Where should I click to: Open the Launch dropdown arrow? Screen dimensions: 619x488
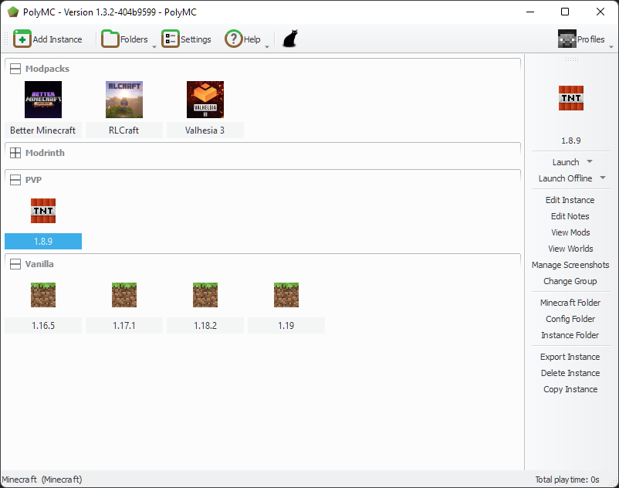coord(588,162)
